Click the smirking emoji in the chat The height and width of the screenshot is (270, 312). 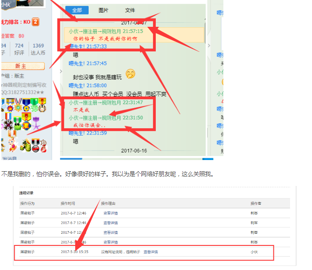click(130, 74)
